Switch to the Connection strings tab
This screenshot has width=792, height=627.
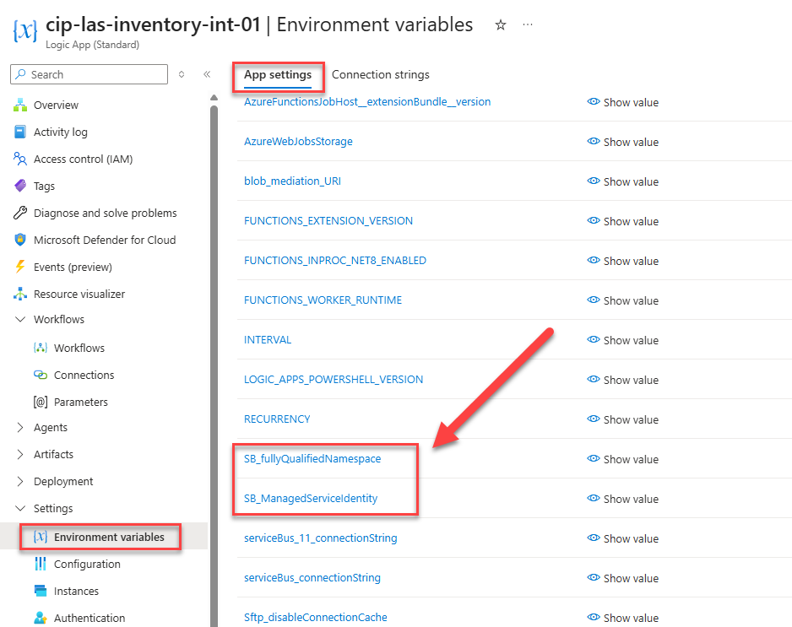(380, 75)
